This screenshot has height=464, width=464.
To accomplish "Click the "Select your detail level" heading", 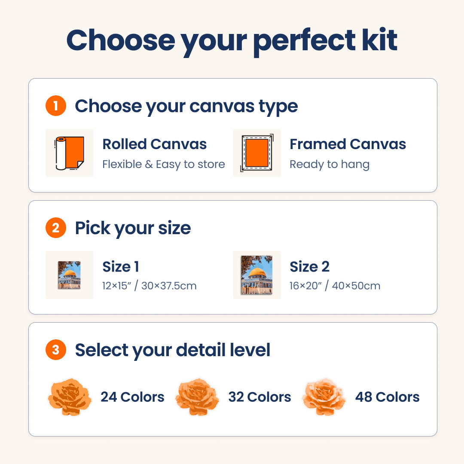I will (x=172, y=350).
